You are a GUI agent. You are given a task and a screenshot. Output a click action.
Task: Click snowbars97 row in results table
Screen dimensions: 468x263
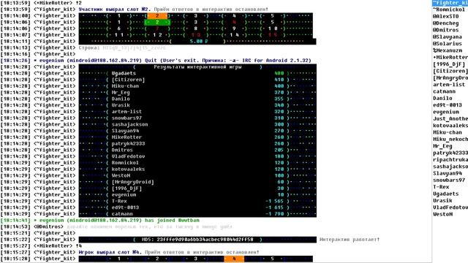point(197,118)
